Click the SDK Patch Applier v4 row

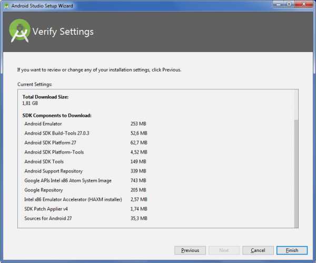(47, 209)
